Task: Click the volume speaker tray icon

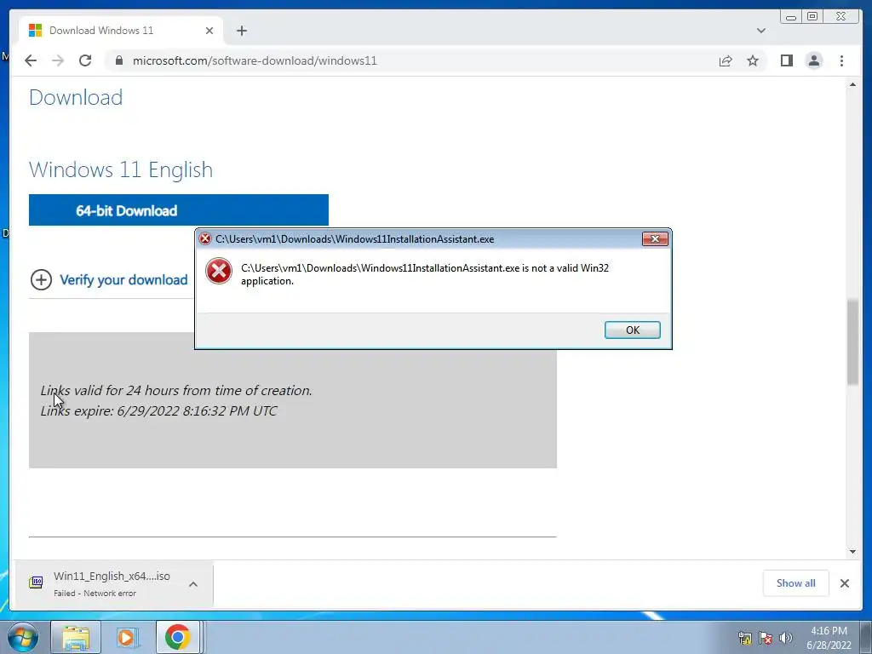Action: pyautogui.click(x=786, y=638)
